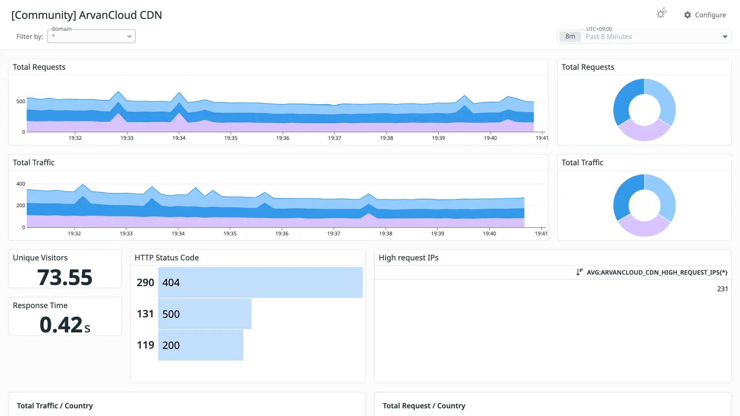Click the 19:37 tick on Total Requests chart

click(x=335, y=138)
